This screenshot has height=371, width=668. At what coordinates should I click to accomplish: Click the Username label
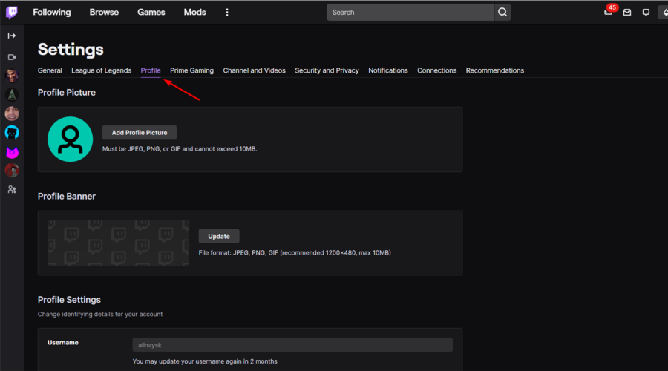pos(63,343)
